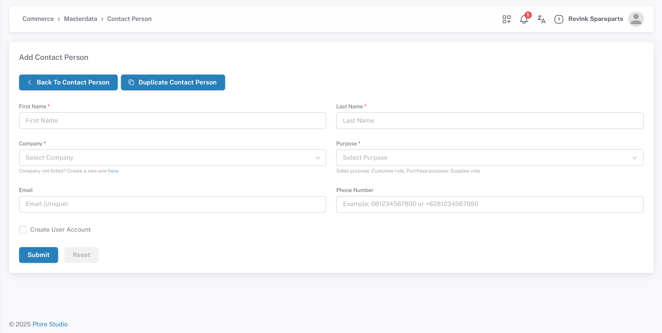Click the help question mark icon
The image size is (662, 333).
click(559, 19)
